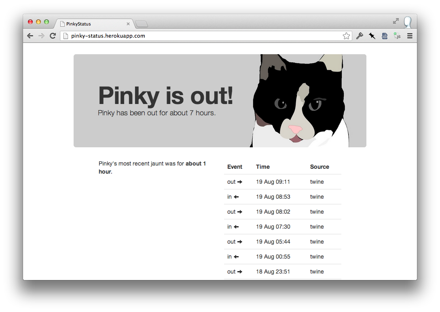Click the browser forward arrow
The height and width of the screenshot is (312, 440).
41,36
